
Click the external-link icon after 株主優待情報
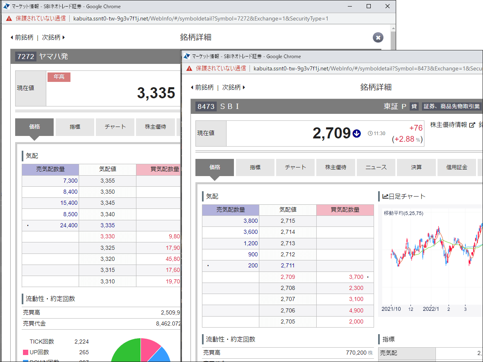(x=472, y=125)
